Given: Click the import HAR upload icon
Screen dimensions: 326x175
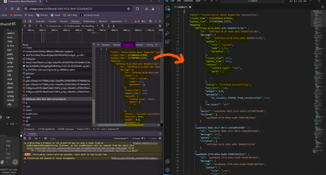Looking at the screenshot, I should [x=108, y=26].
